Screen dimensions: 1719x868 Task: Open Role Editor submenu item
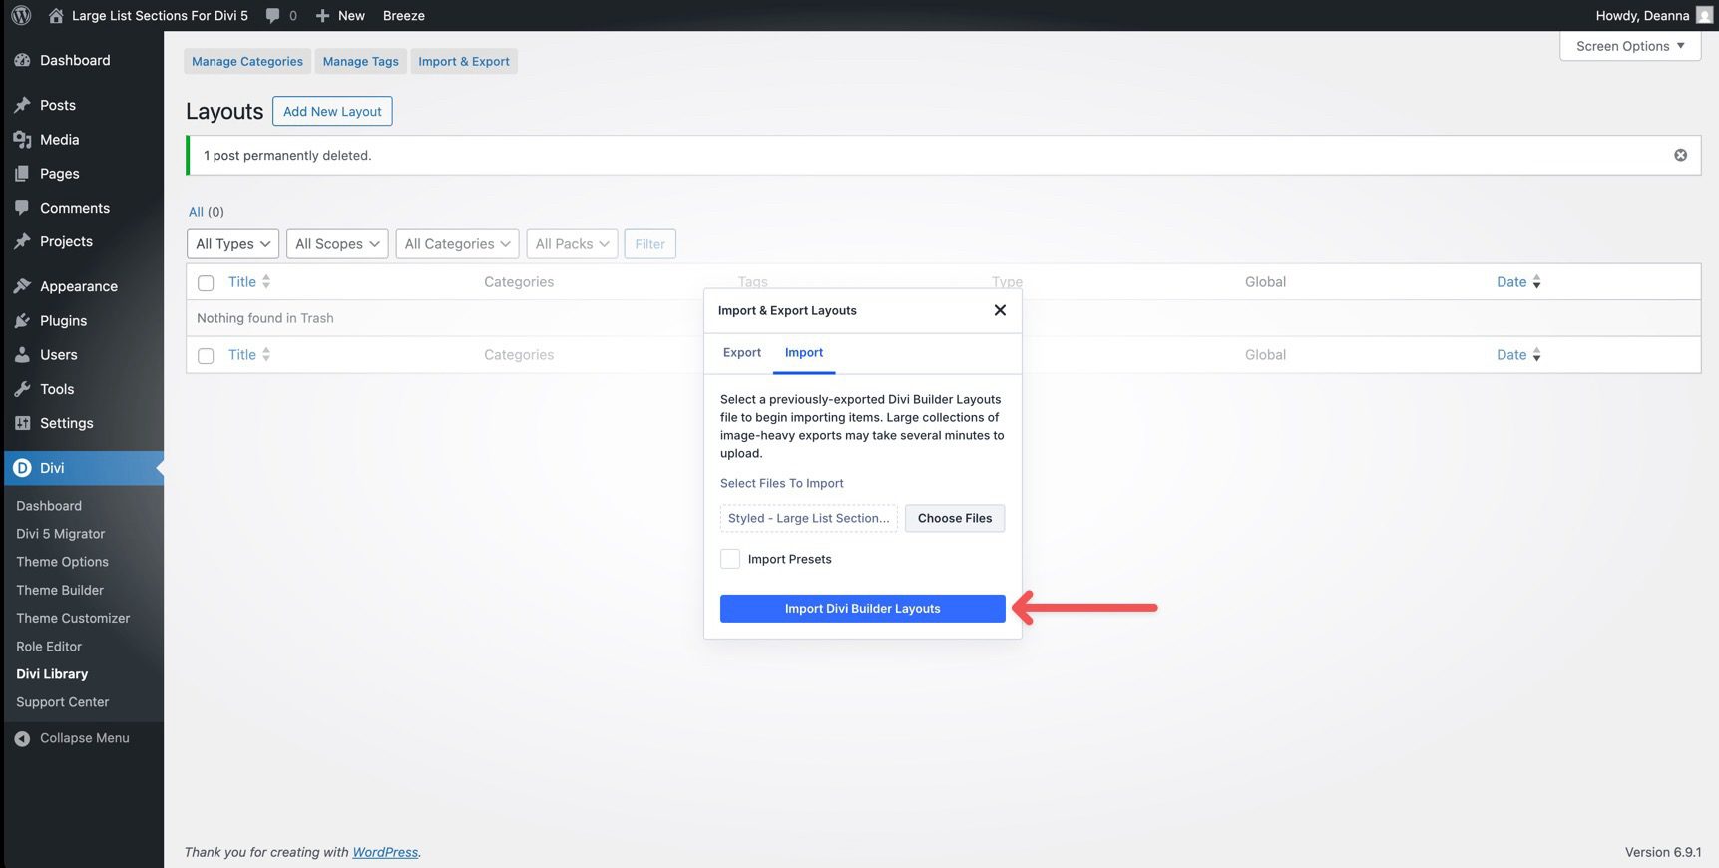coord(49,647)
